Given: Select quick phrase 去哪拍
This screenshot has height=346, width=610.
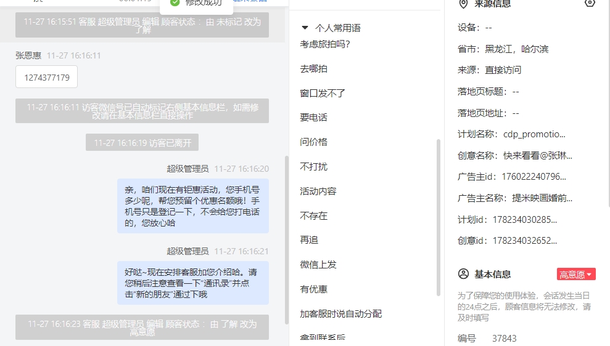Looking at the screenshot, I should coord(313,69).
